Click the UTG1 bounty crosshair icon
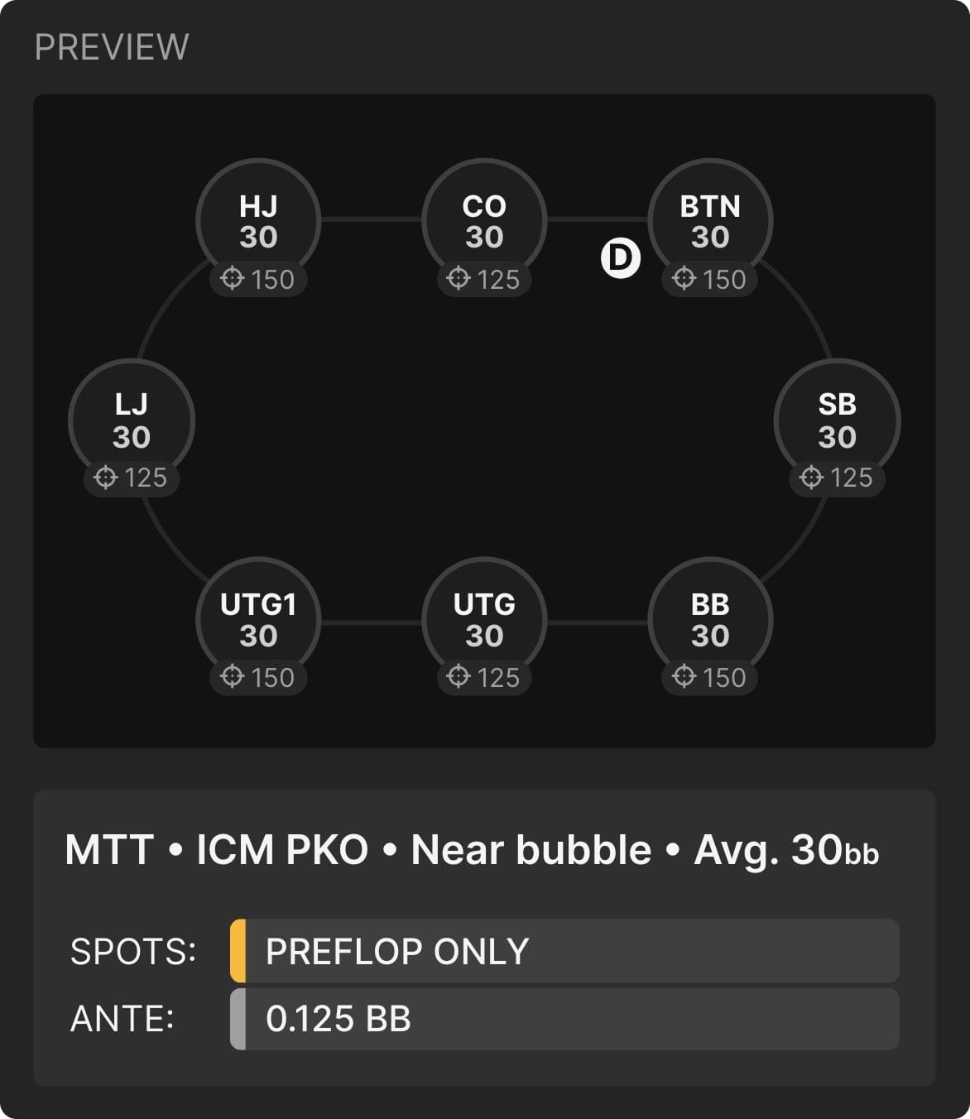970x1119 pixels. pos(233,677)
